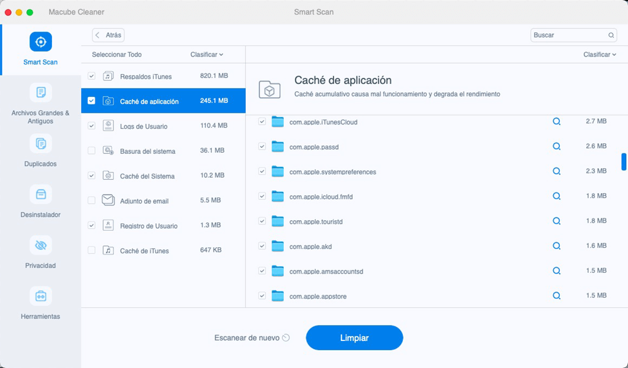
Task: Check the Adjunto de email checkbox
Action: (x=92, y=200)
